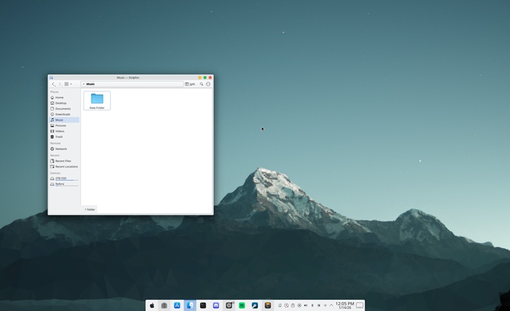Go to Downloads in the sidebar

click(62, 114)
